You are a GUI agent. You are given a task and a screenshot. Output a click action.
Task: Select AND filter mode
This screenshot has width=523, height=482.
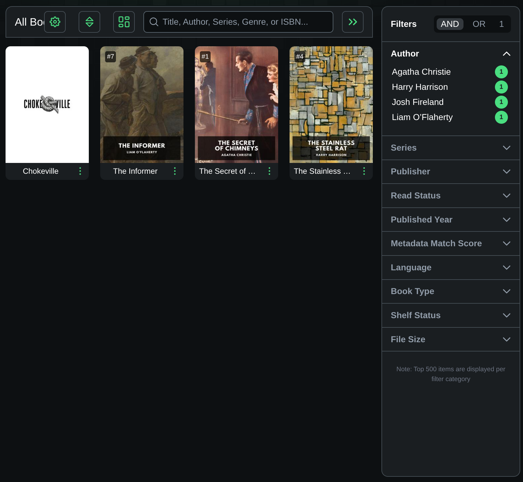(450, 24)
